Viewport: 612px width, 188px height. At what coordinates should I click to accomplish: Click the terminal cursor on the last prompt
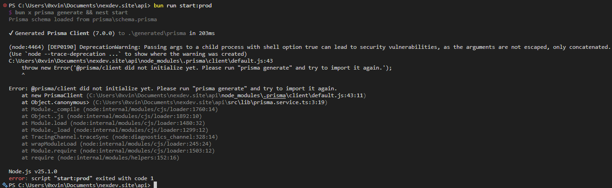click(x=156, y=185)
